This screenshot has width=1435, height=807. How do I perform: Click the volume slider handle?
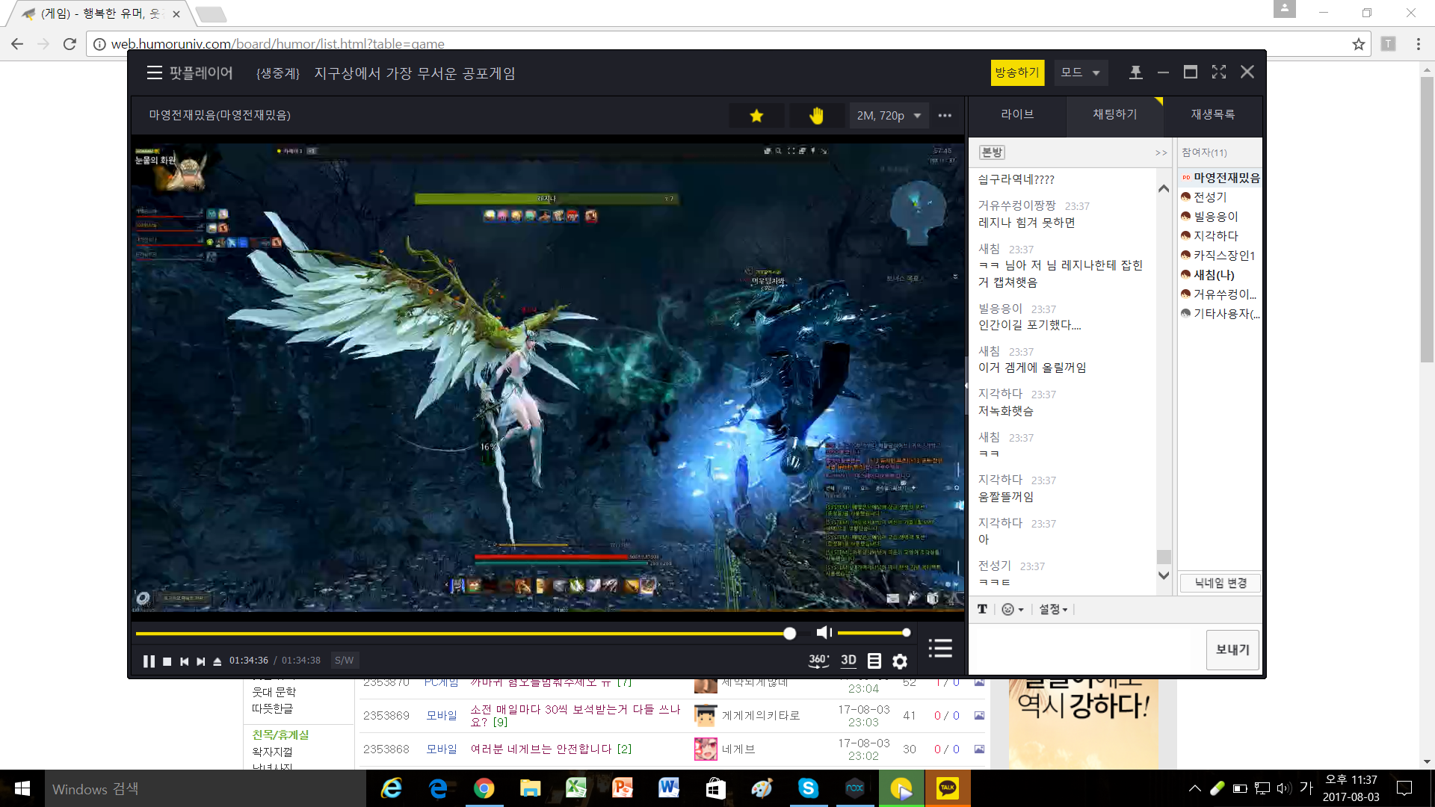(906, 633)
